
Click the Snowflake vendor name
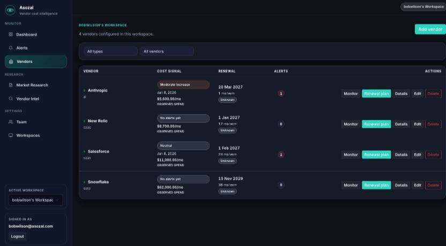click(98, 182)
